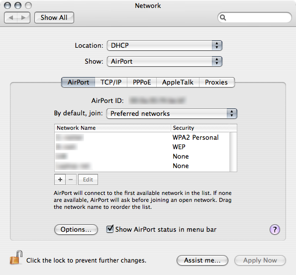Click the Security column header

pos(203,128)
